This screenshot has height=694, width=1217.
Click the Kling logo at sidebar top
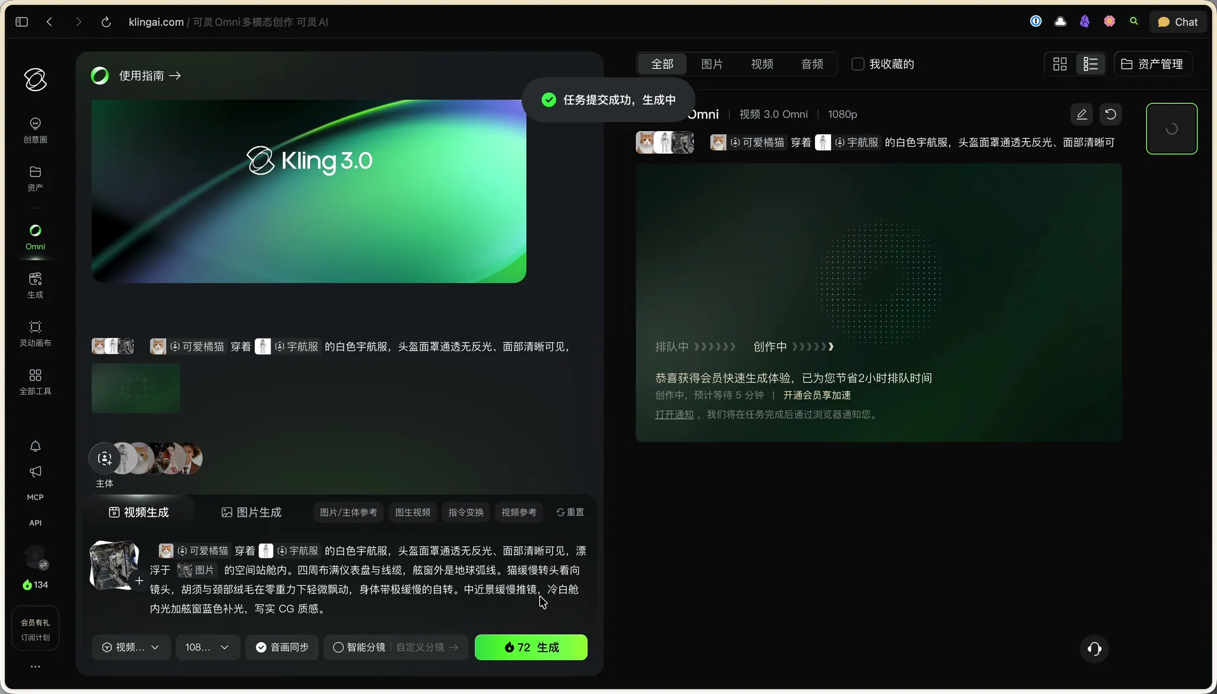[35, 80]
